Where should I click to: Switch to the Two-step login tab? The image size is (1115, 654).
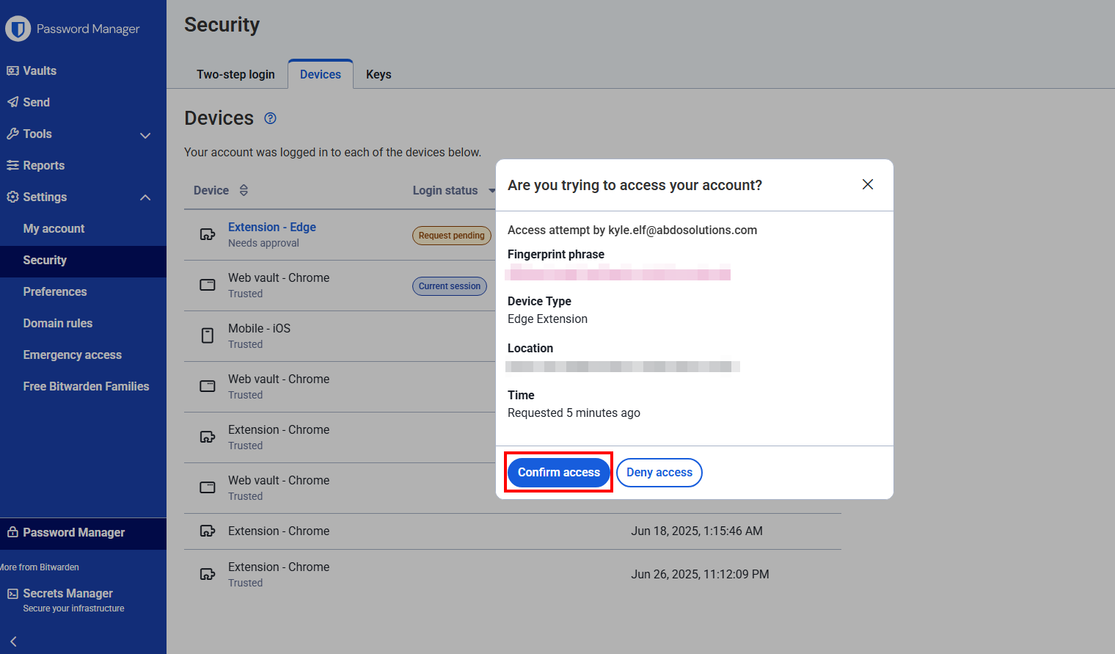(235, 74)
